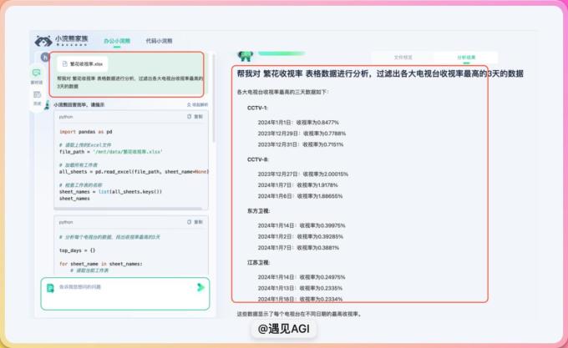The image size is (568, 348).
Task: Click the 'for sheet_name in sheet_names' line
Action: tap(101, 264)
